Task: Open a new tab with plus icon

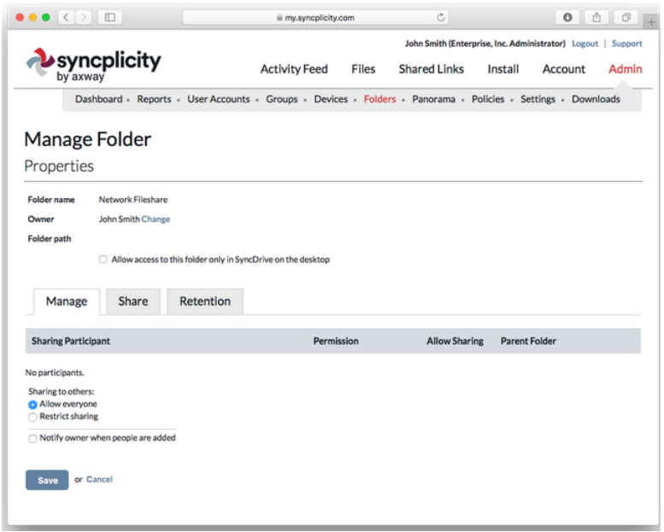Action: click(651, 22)
